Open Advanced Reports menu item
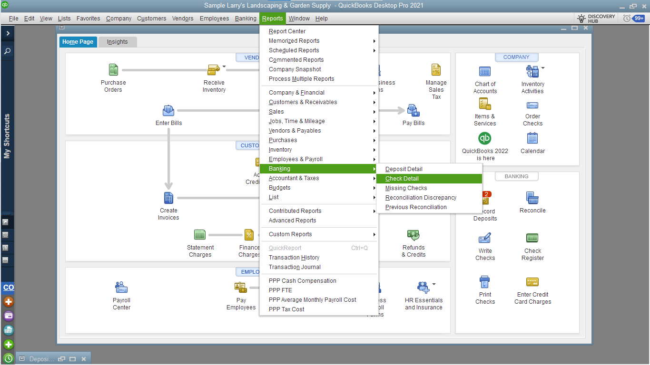This screenshot has height=365, width=650. 319,221
